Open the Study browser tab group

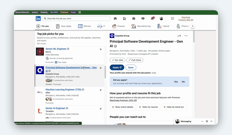pyautogui.click(x=73, y=12)
